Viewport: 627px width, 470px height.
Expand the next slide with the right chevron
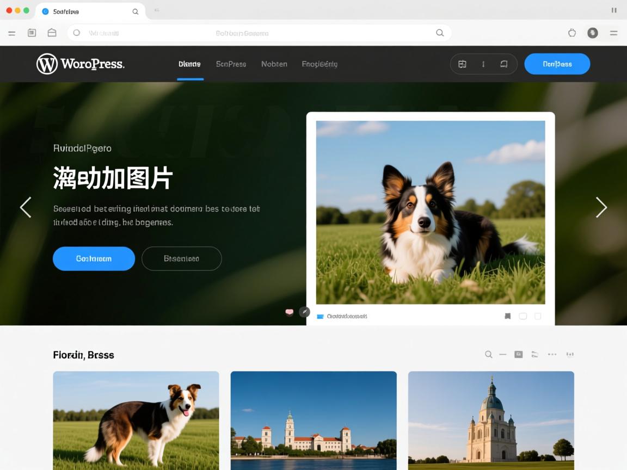point(601,207)
